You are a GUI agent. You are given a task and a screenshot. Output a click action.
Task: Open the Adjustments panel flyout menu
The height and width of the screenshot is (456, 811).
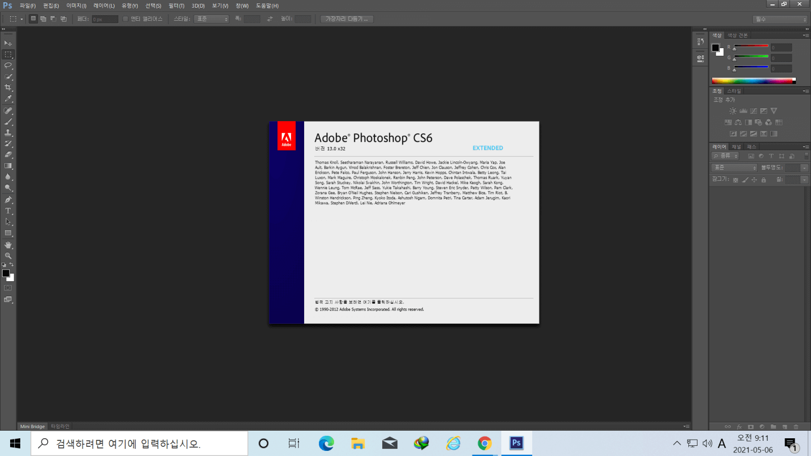pyautogui.click(x=806, y=91)
